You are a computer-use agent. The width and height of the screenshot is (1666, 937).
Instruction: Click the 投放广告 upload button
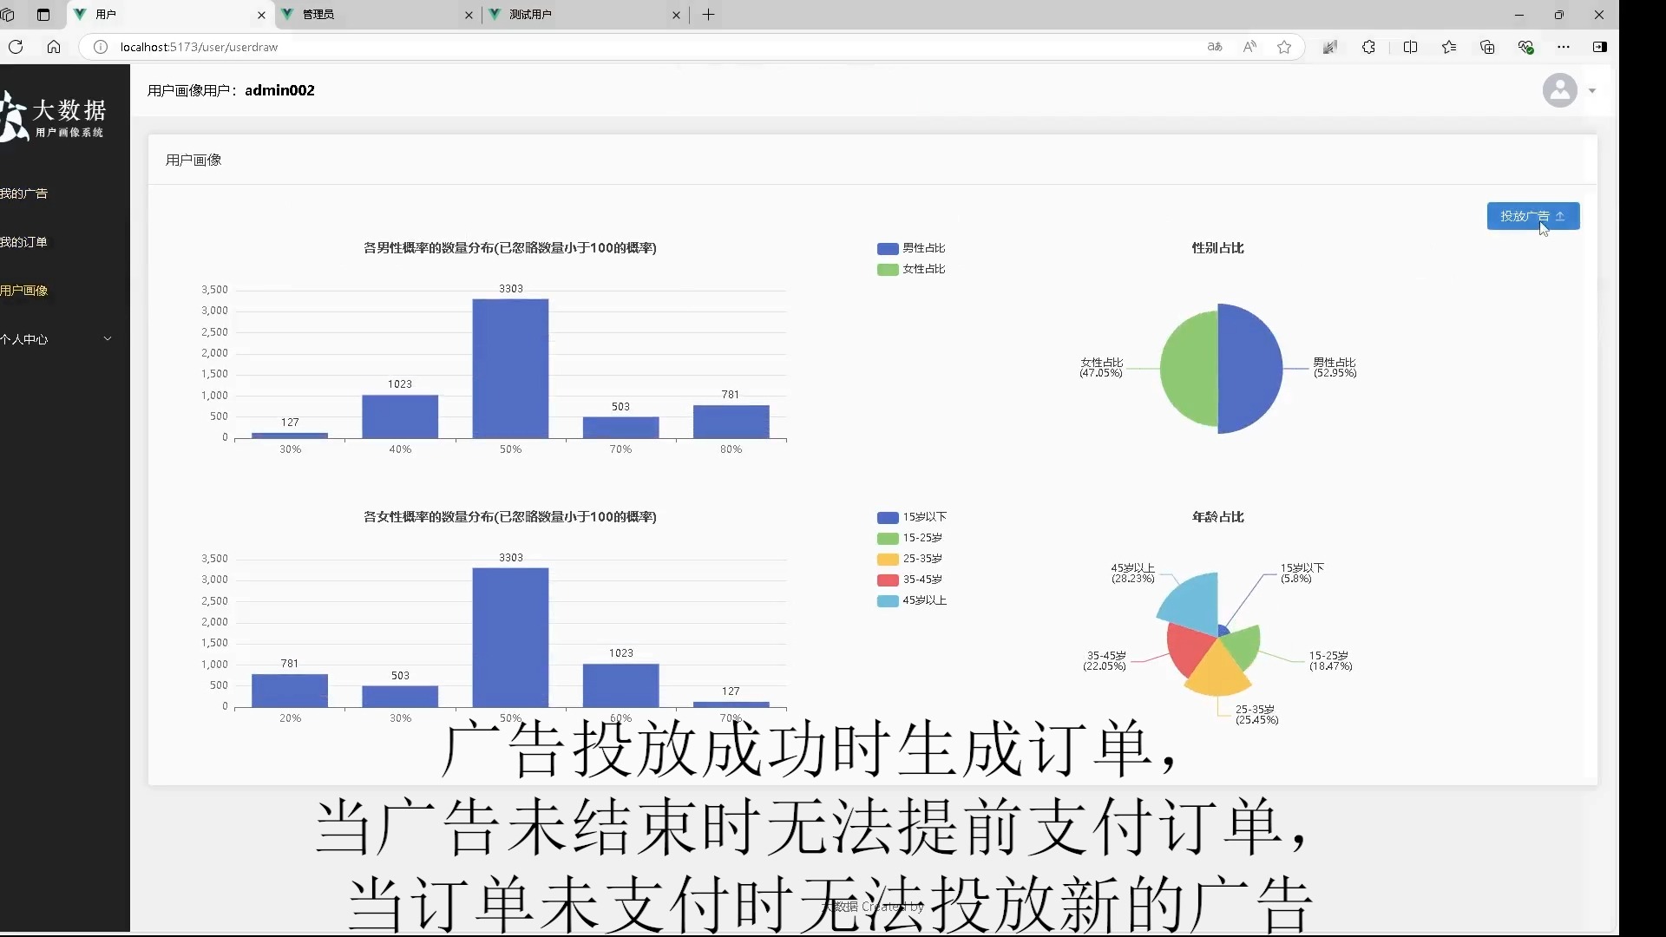[x=1532, y=216]
